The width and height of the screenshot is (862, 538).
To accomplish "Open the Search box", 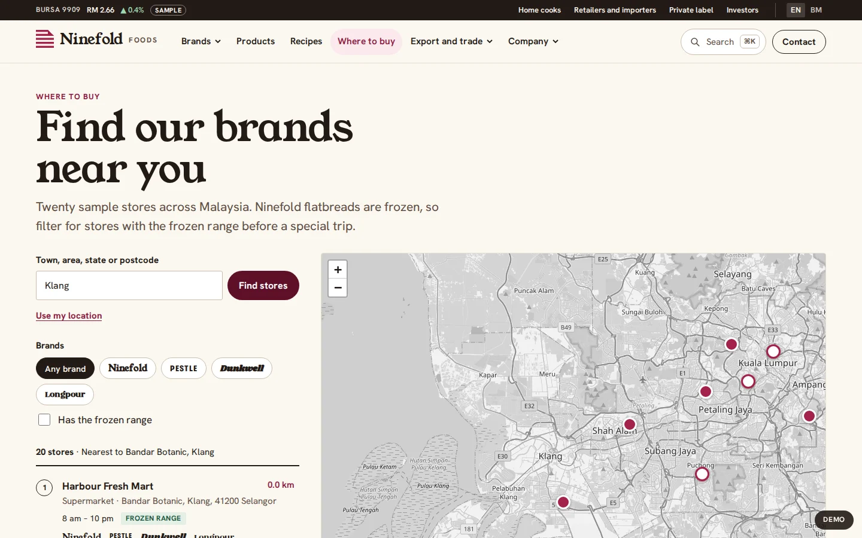I will [x=723, y=42].
